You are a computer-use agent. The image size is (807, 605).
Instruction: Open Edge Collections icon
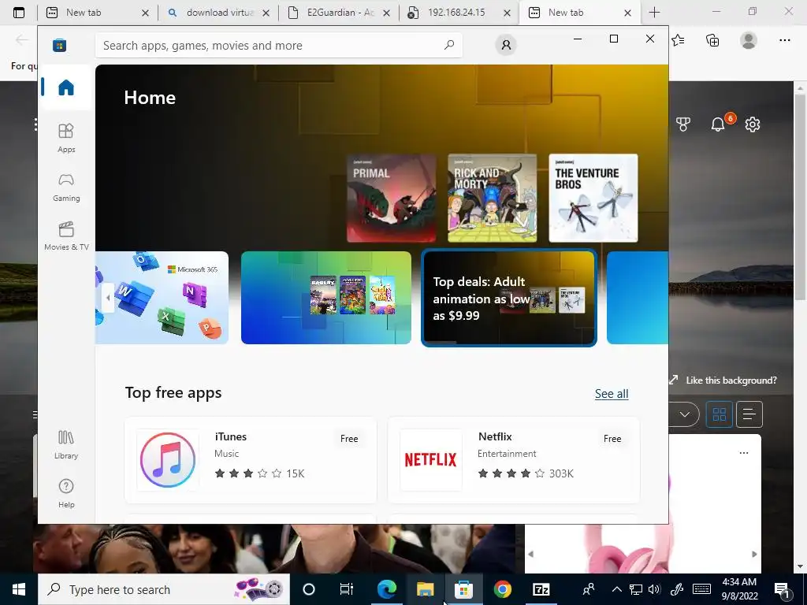pyautogui.click(x=712, y=40)
